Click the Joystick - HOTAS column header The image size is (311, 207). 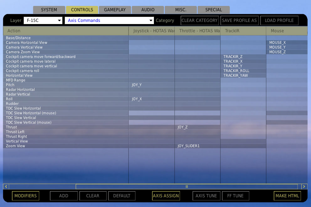click(x=152, y=31)
